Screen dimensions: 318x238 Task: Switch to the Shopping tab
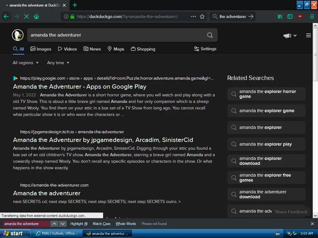[x=143, y=49]
